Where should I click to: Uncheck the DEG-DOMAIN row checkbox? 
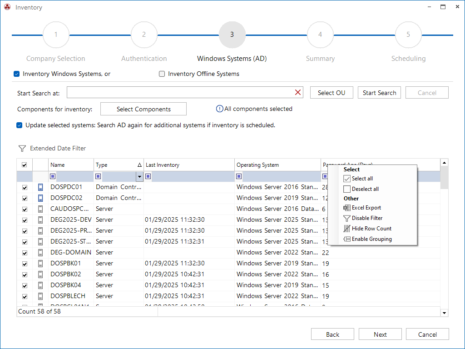pos(25,253)
